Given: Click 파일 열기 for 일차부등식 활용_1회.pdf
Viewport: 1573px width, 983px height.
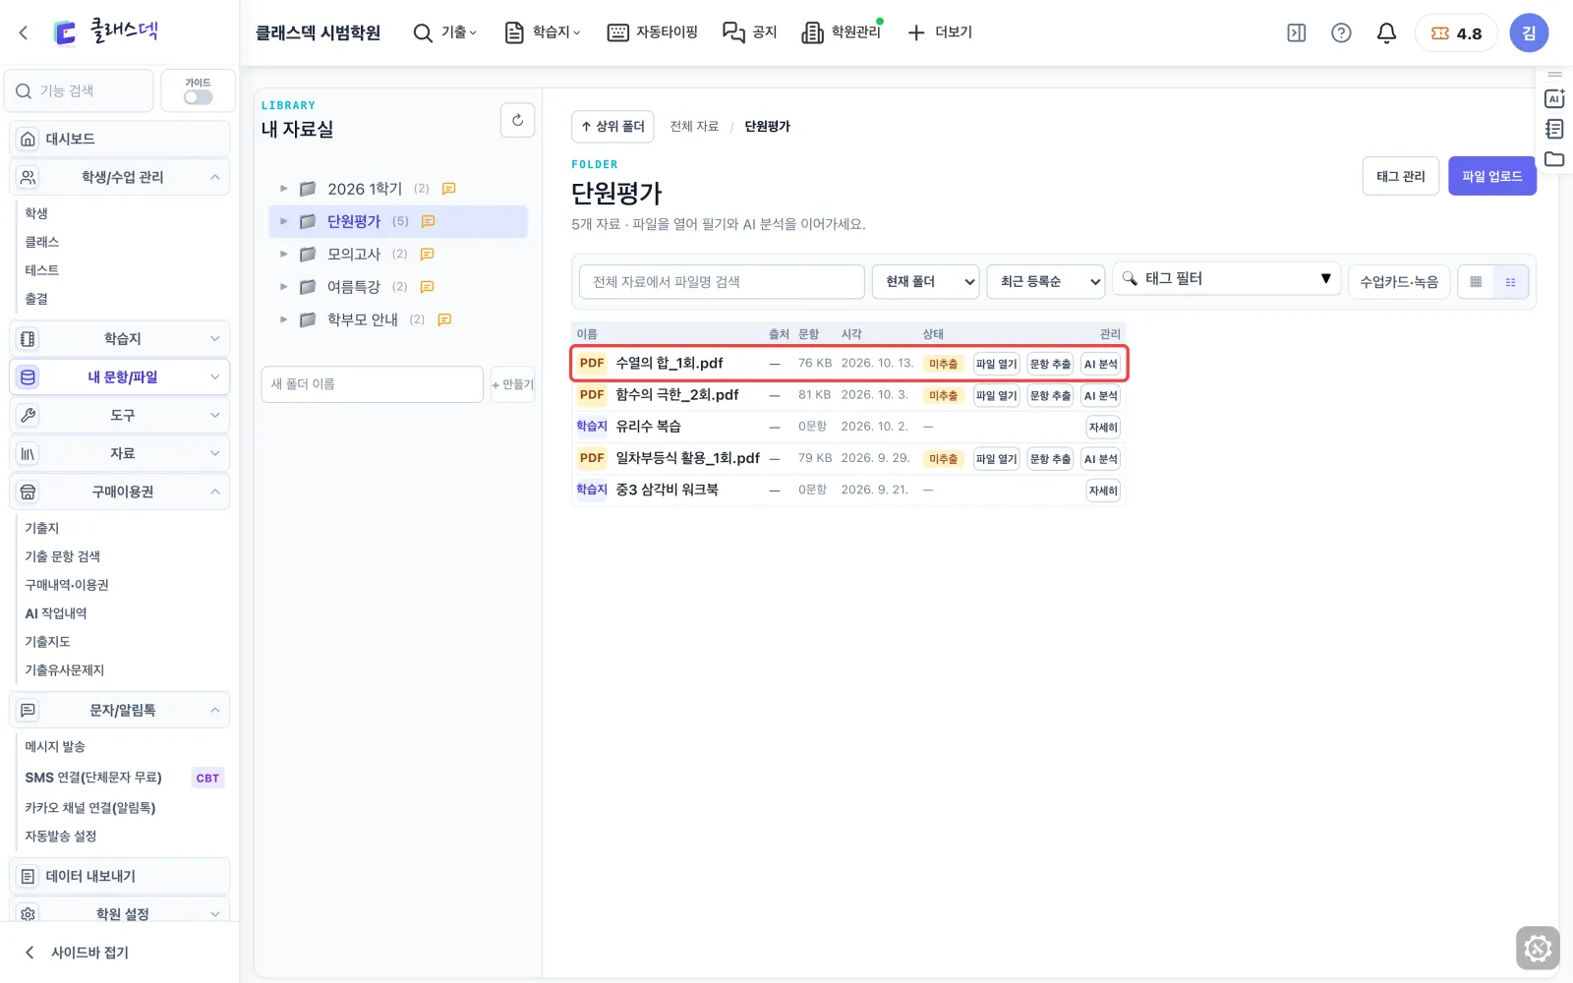Looking at the screenshot, I should point(996,458).
